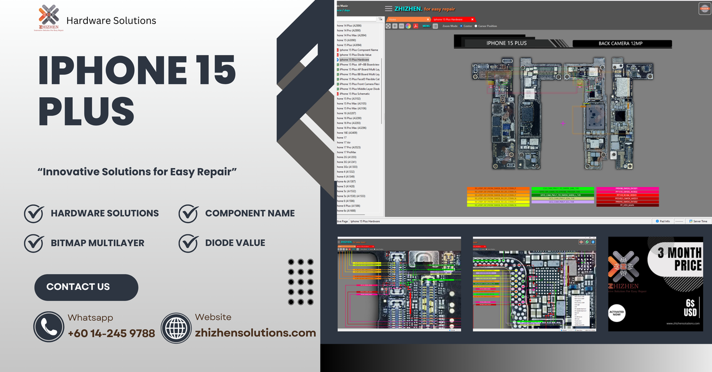Open iPhone 15 Plus AP+BB Boardview entry

[358, 64]
